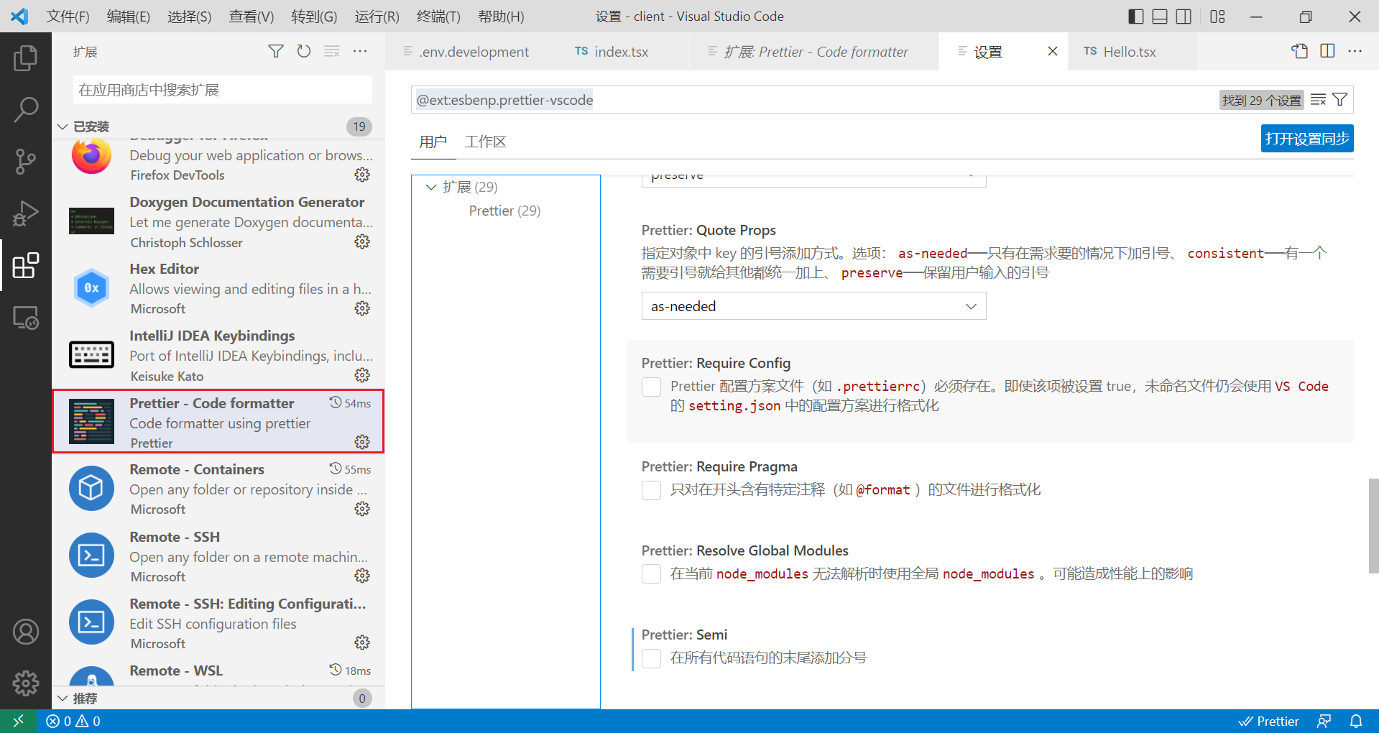Click the 打开设置同步 button
Screen dimensions: 1379x733
click(1306, 139)
